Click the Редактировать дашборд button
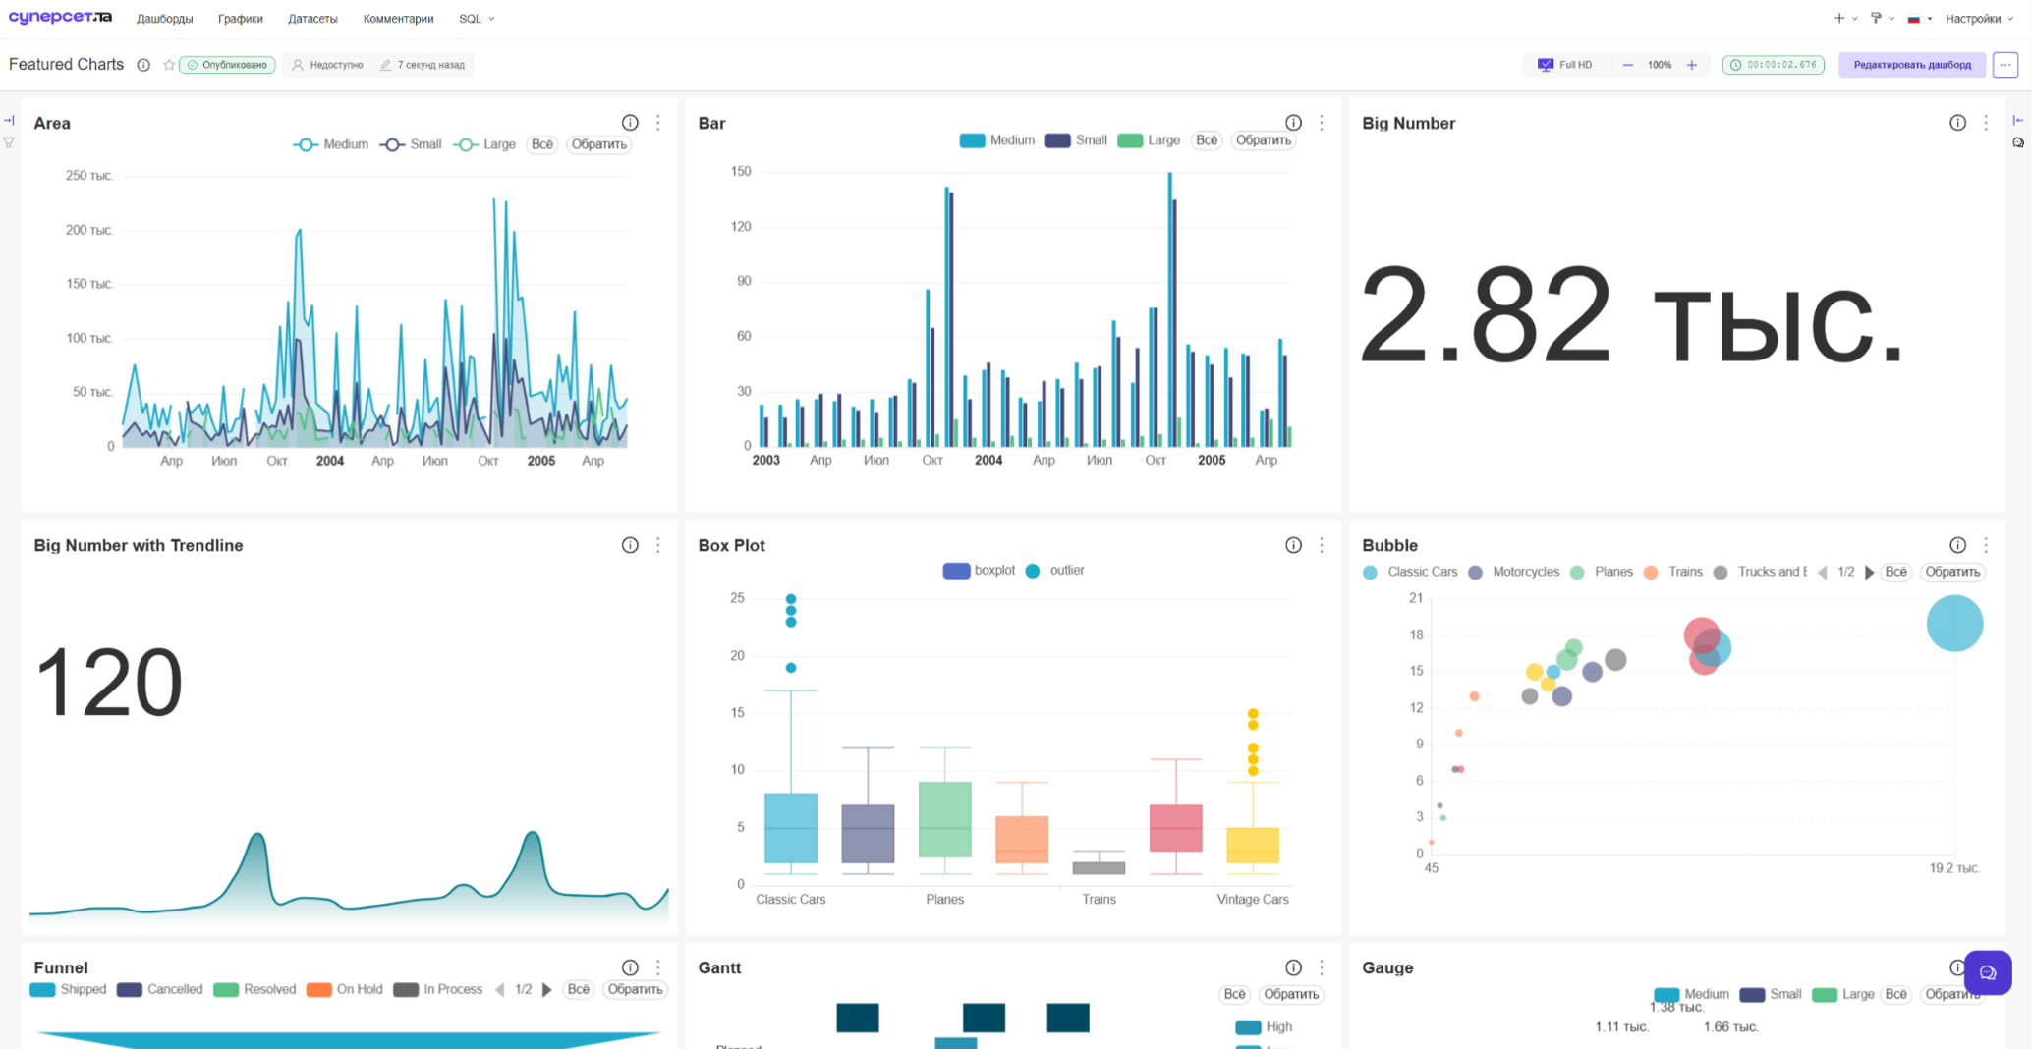Screen dimensions: 2032x1049 click(x=1911, y=65)
